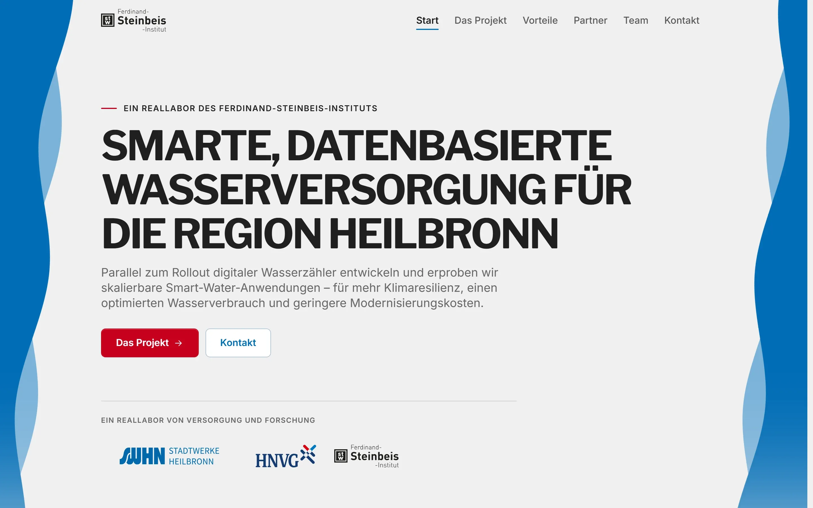
Task: Click the HNVG partner logo
Action: point(286,456)
